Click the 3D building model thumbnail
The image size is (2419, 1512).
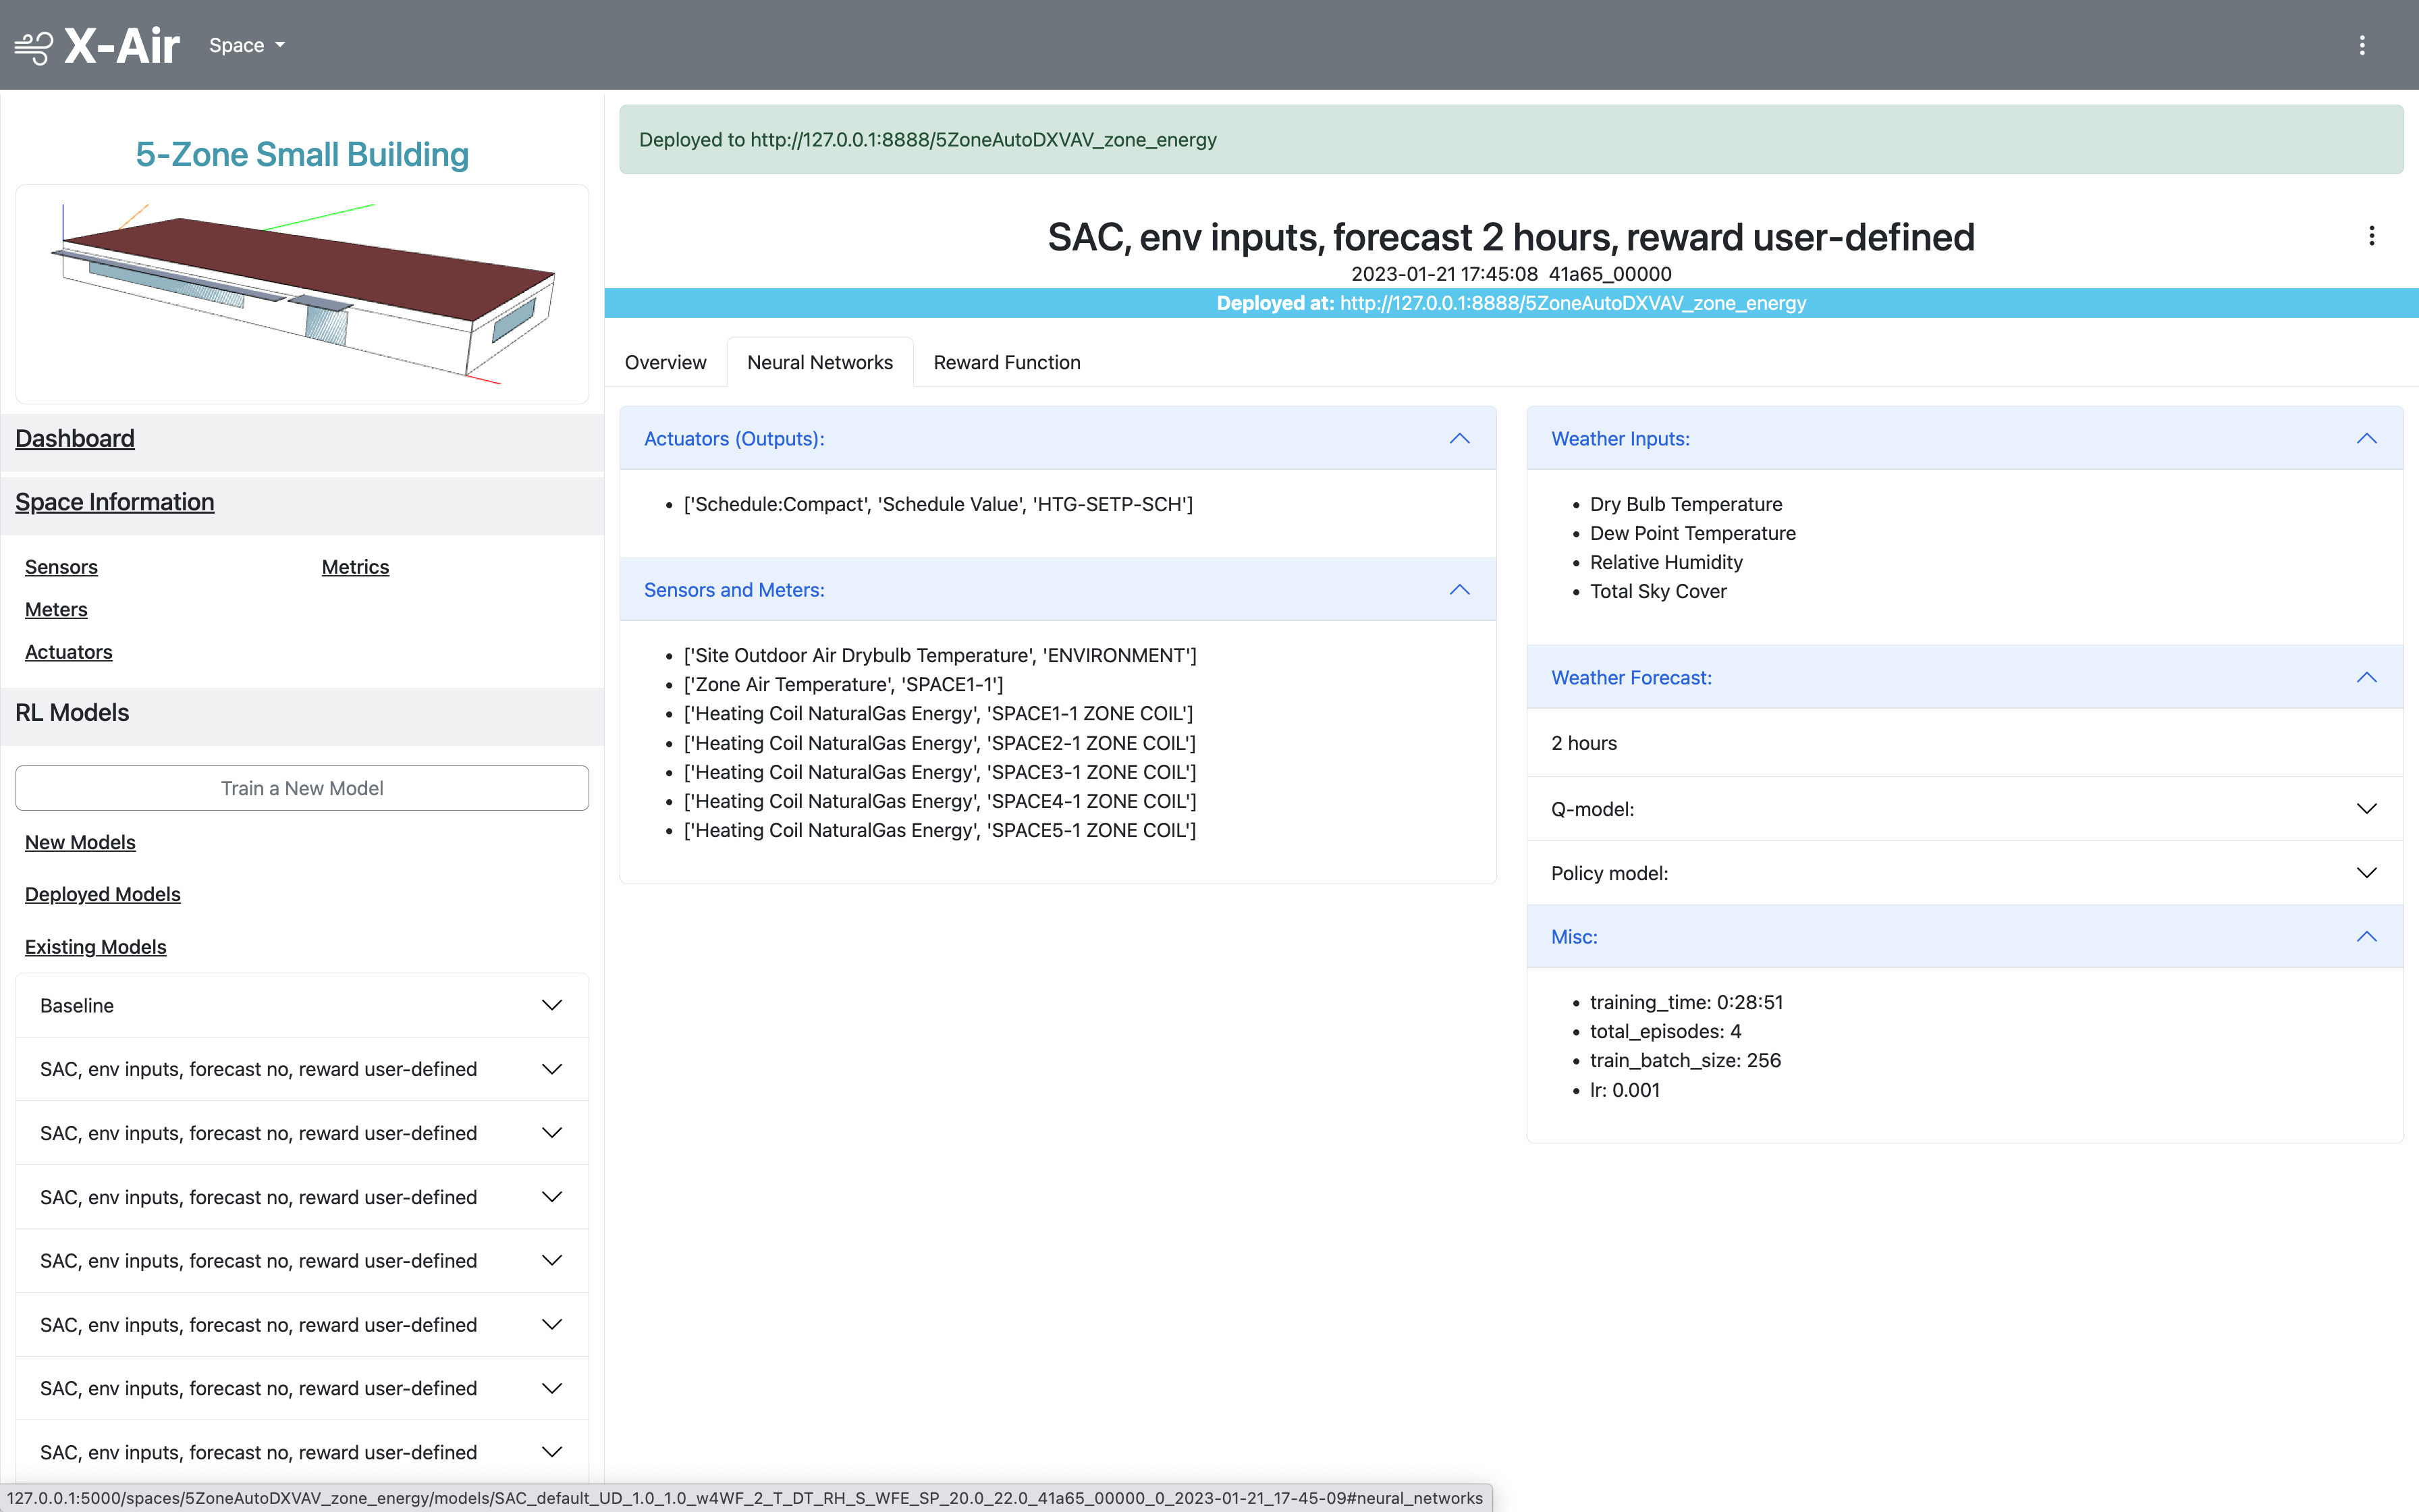pyautogui.click(x=302, y=294)
